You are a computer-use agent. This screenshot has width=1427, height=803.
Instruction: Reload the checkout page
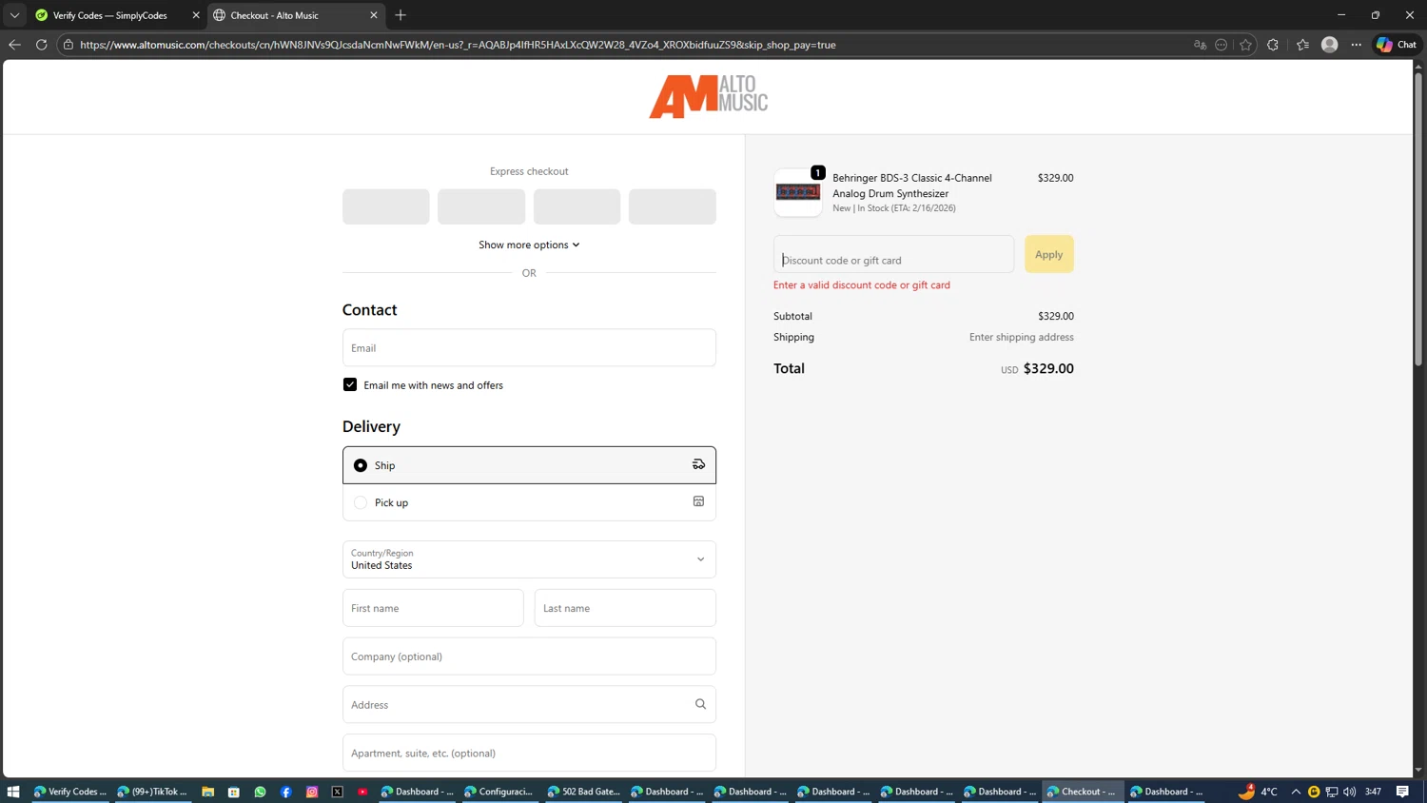click(41, 45)
